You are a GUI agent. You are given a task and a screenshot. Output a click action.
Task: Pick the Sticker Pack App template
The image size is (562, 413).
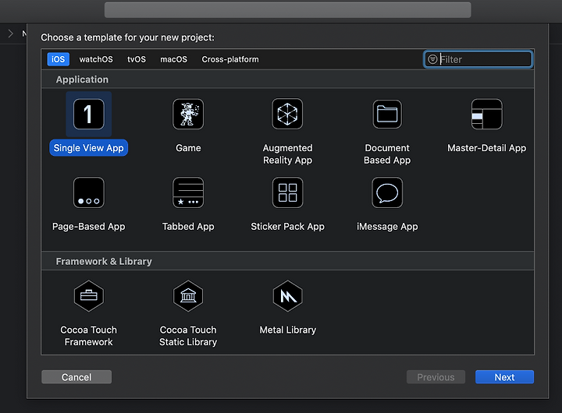pyautogui.click(x=287, y=193)
